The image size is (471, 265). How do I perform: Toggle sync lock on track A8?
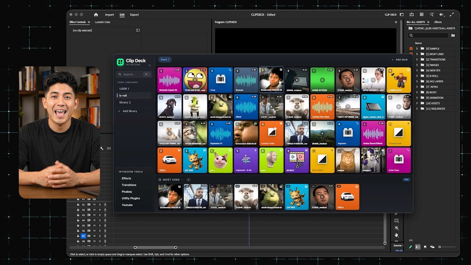(x=89, y=241)
